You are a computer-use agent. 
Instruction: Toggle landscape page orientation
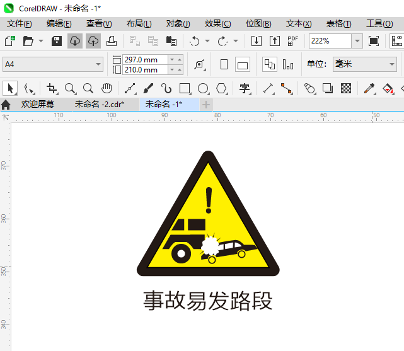243,65
